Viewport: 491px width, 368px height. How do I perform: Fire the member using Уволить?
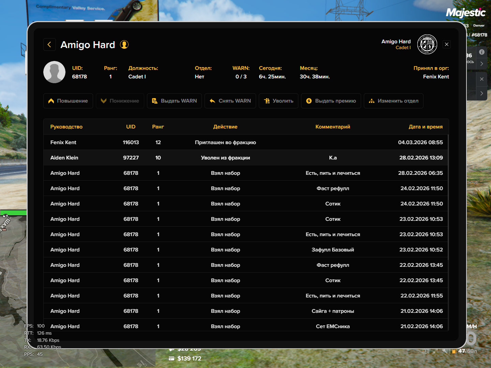pos(279,101)
